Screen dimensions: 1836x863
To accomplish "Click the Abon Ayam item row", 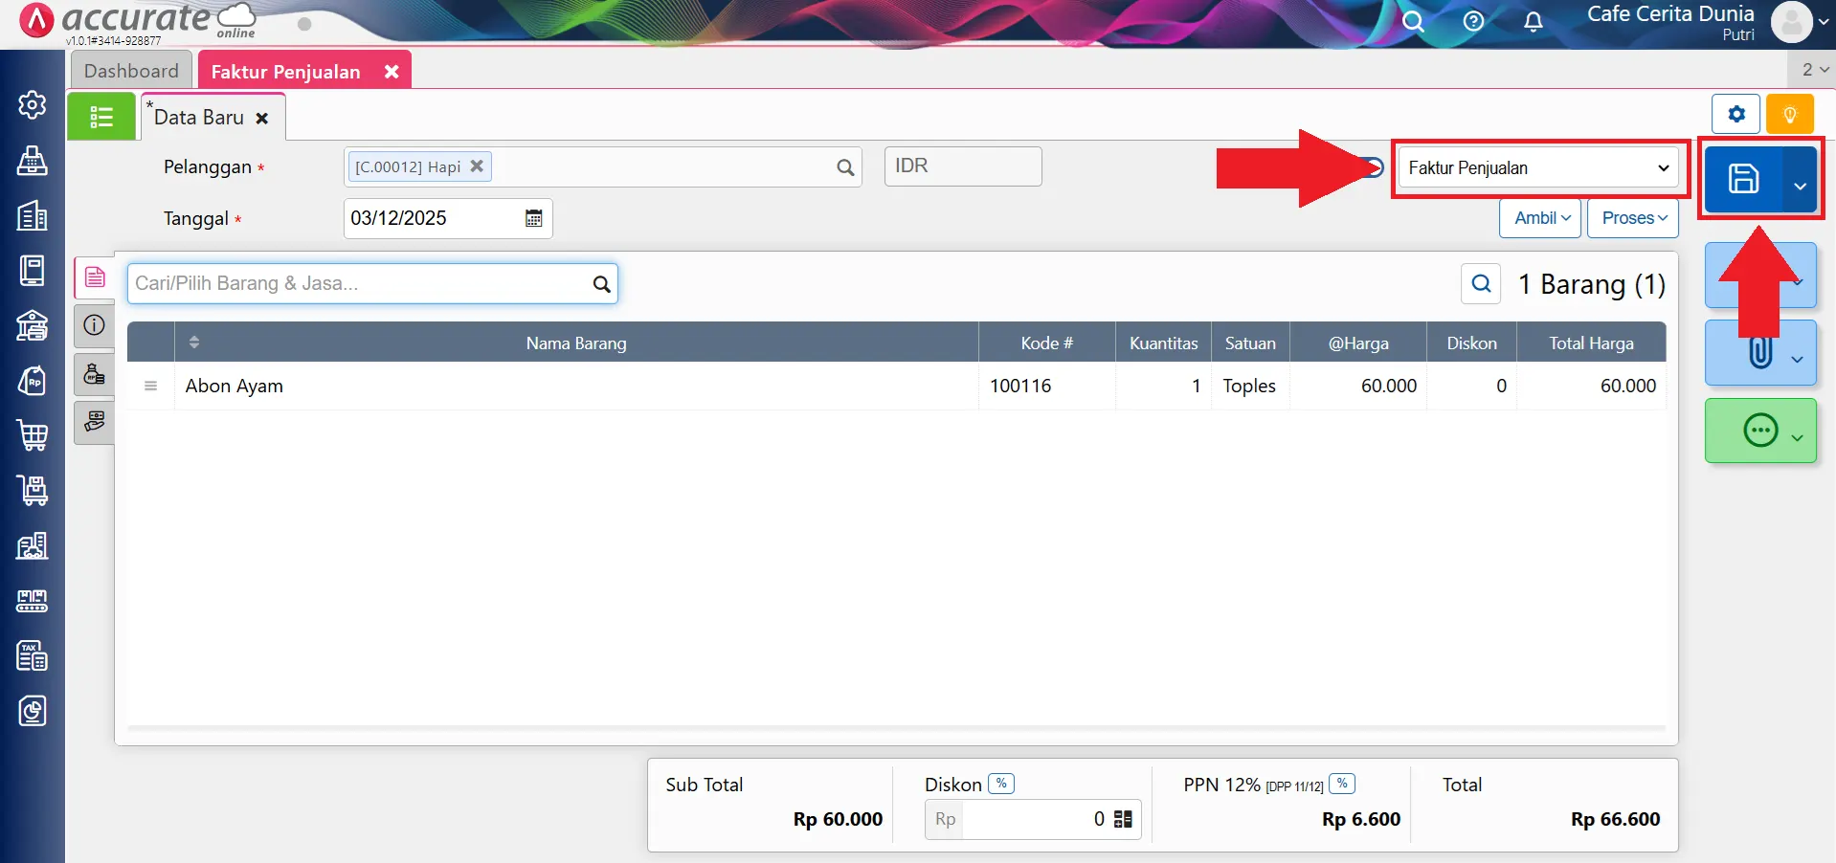I will coord(574,386).
